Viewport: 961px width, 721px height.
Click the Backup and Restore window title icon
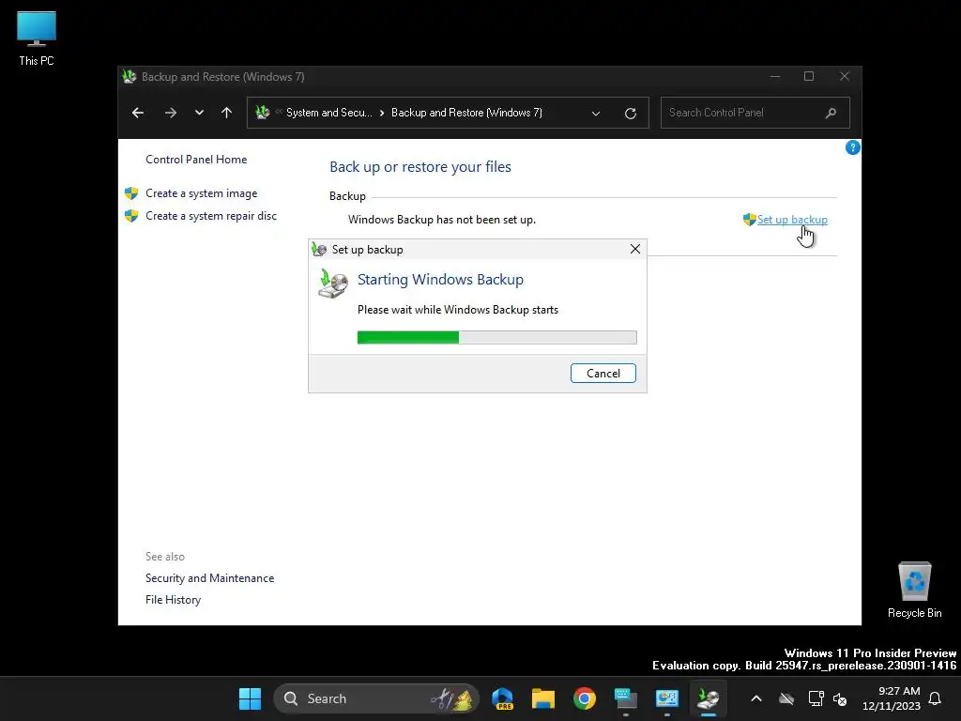(130, 77)
